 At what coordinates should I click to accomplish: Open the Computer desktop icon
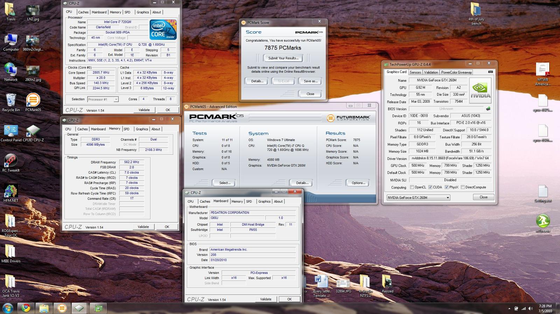pos(11,42)
